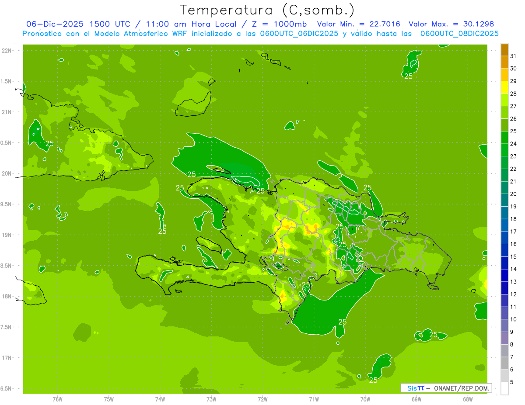Screen dimensions: 525x405
Task: Click the '70W' longitude axis label
Action: (x=365, y=399)
